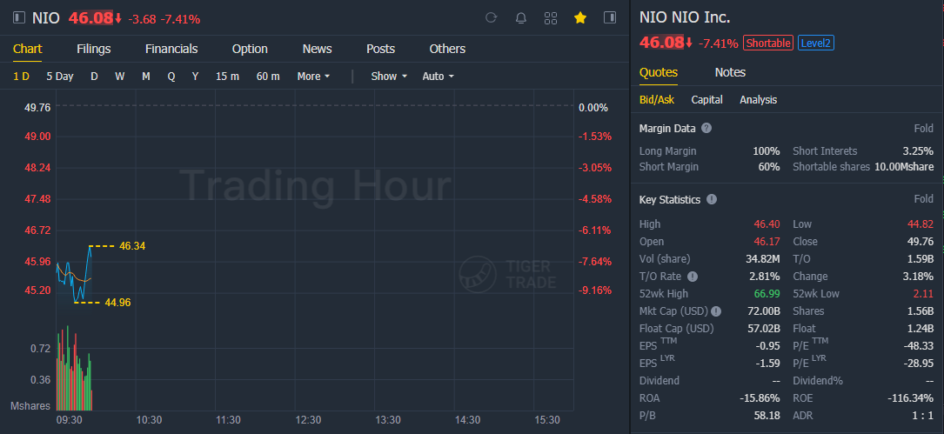Image resolution: width=944 pixels, height=434 pixels.
Task: Click the Open price 46.17
Action: coord(767,242)
